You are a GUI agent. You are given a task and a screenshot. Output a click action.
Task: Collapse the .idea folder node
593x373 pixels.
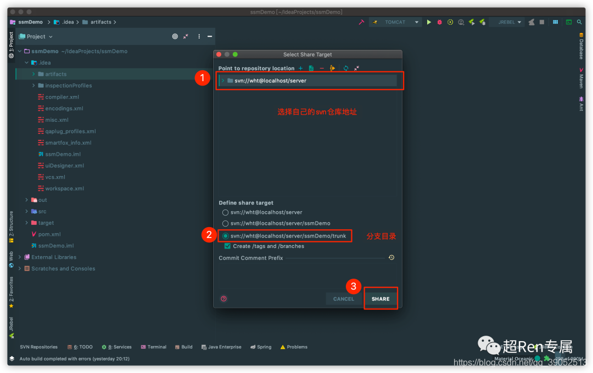point(26,63)
